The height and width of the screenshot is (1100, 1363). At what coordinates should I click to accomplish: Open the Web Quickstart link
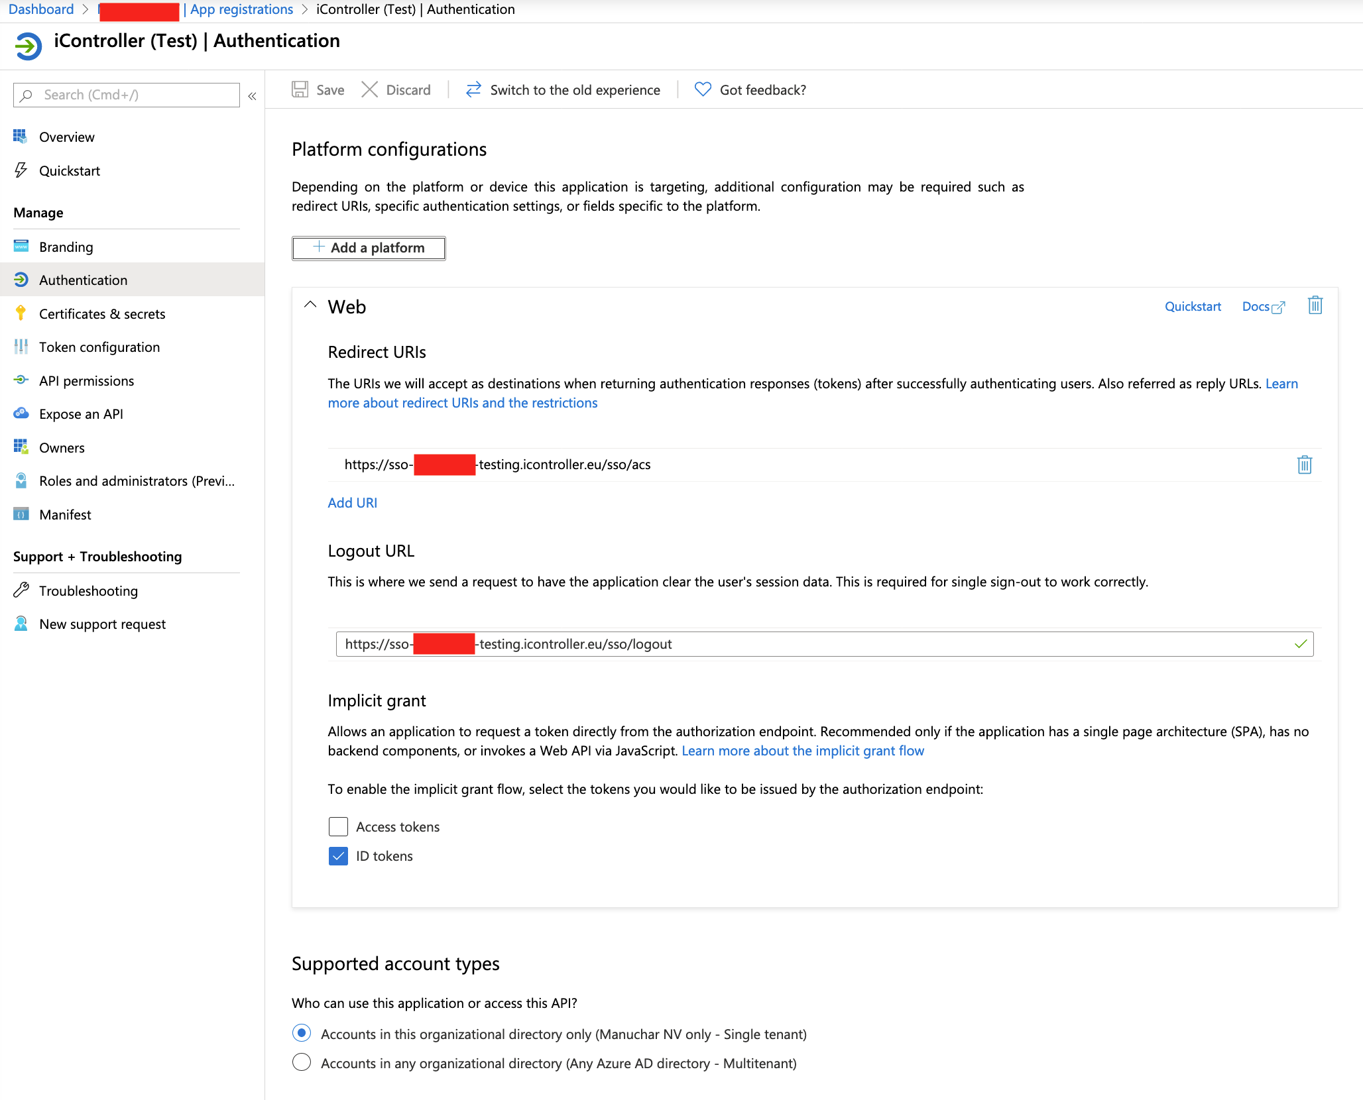point(1193,306)
